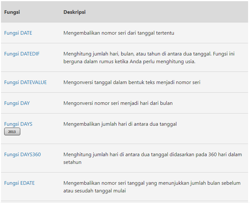
Task: Click 'Mengonversi tanggal dalam bentuk teks menjadi nomor seri'
Action: 132,82
